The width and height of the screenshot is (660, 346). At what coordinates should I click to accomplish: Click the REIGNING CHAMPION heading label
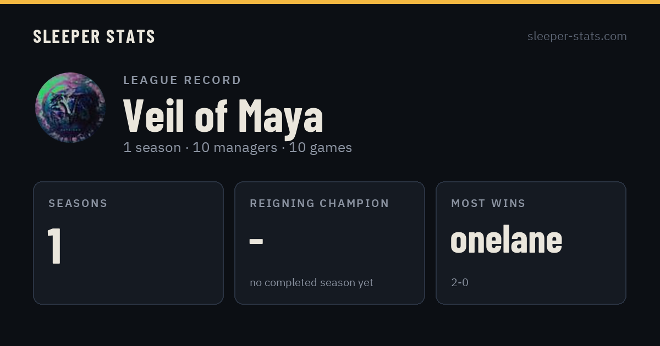tap(320, 203)
